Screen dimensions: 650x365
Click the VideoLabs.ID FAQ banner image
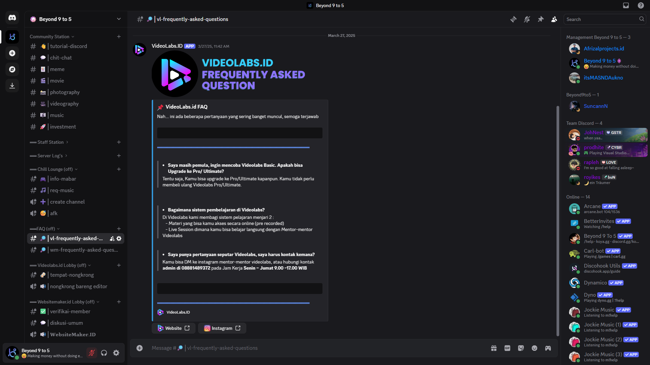(229, 74)
